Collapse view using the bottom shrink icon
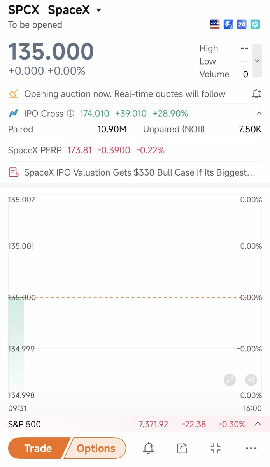 click(x=216, y=448)
